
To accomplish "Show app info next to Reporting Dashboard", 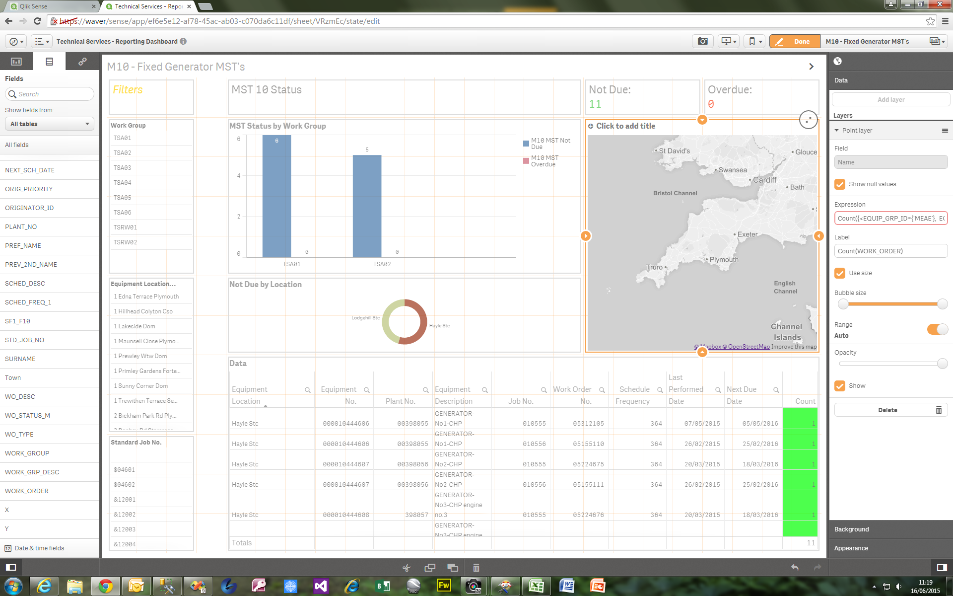I will [x=183, y=42].
